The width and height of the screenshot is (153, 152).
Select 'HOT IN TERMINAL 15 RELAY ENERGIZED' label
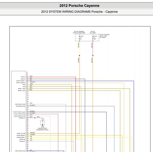point(79,32)
